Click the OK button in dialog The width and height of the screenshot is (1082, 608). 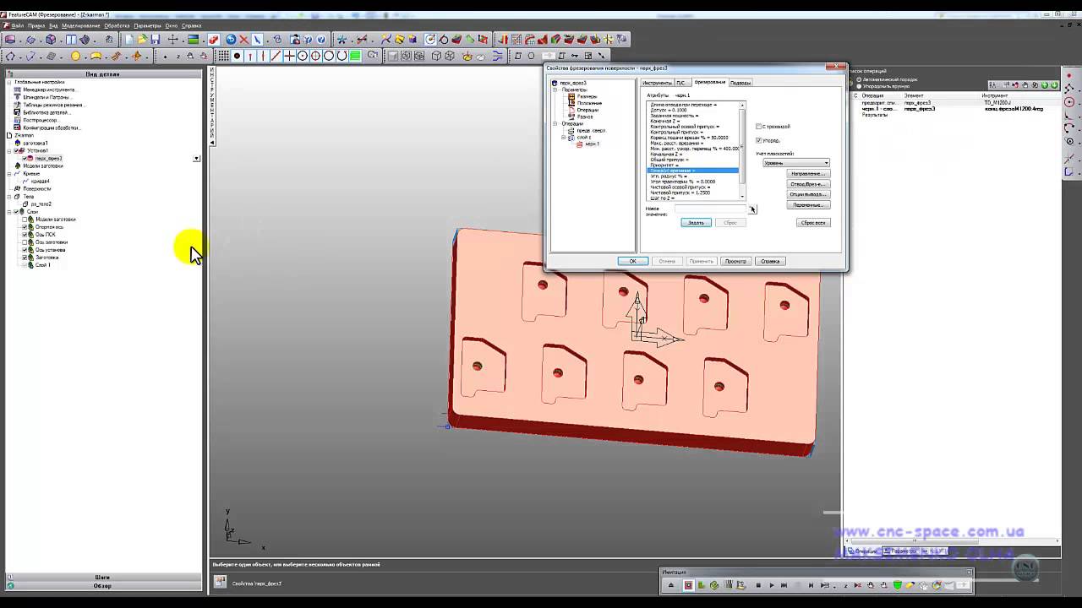pos(632,261)
